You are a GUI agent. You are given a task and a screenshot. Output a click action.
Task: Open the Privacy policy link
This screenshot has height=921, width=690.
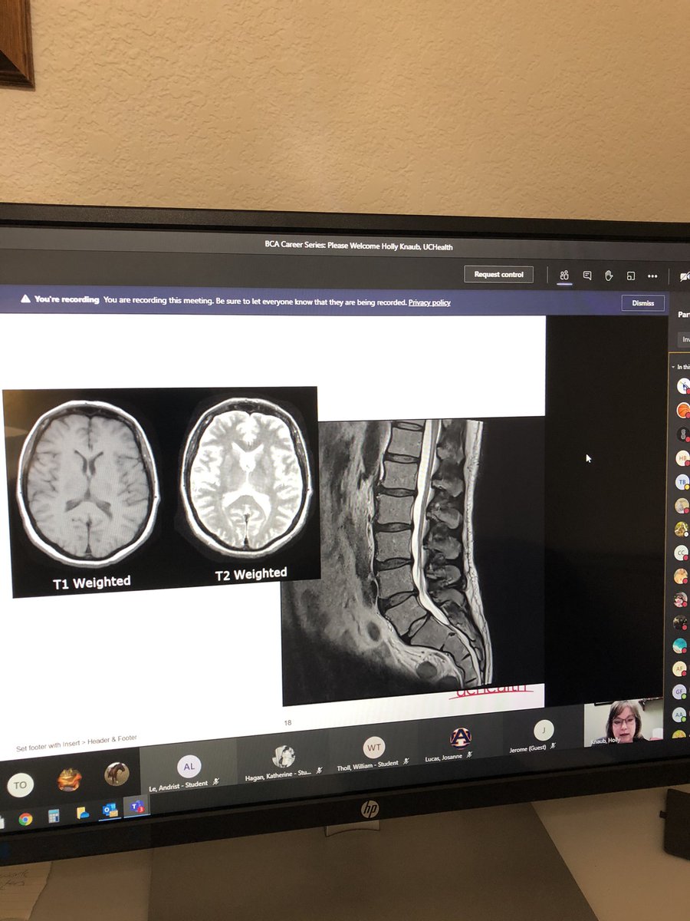[x=429, y=302]
